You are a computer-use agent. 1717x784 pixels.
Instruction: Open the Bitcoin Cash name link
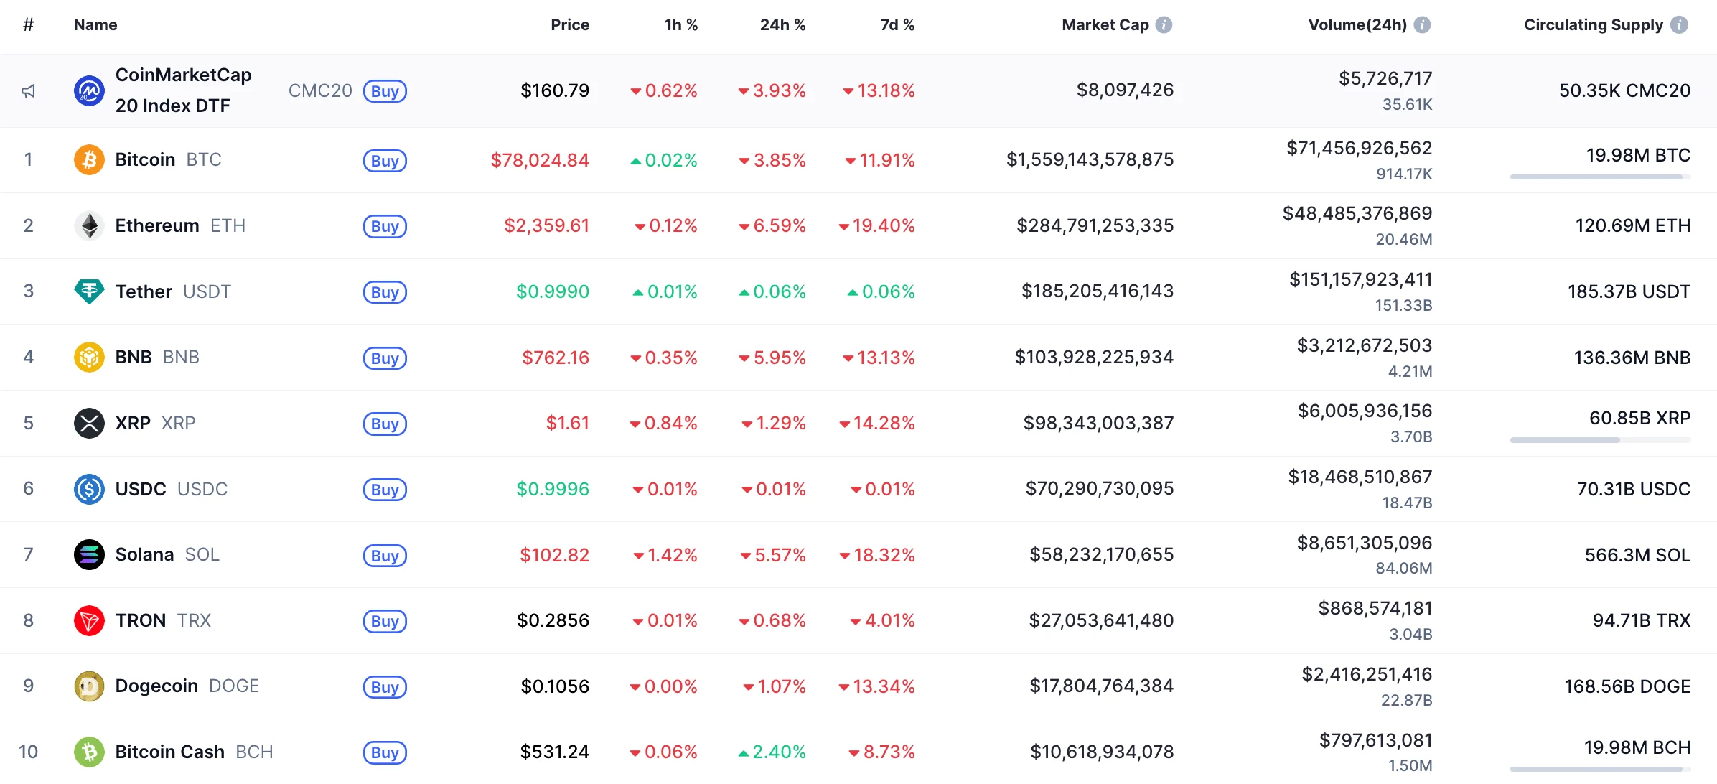point(170,752)
